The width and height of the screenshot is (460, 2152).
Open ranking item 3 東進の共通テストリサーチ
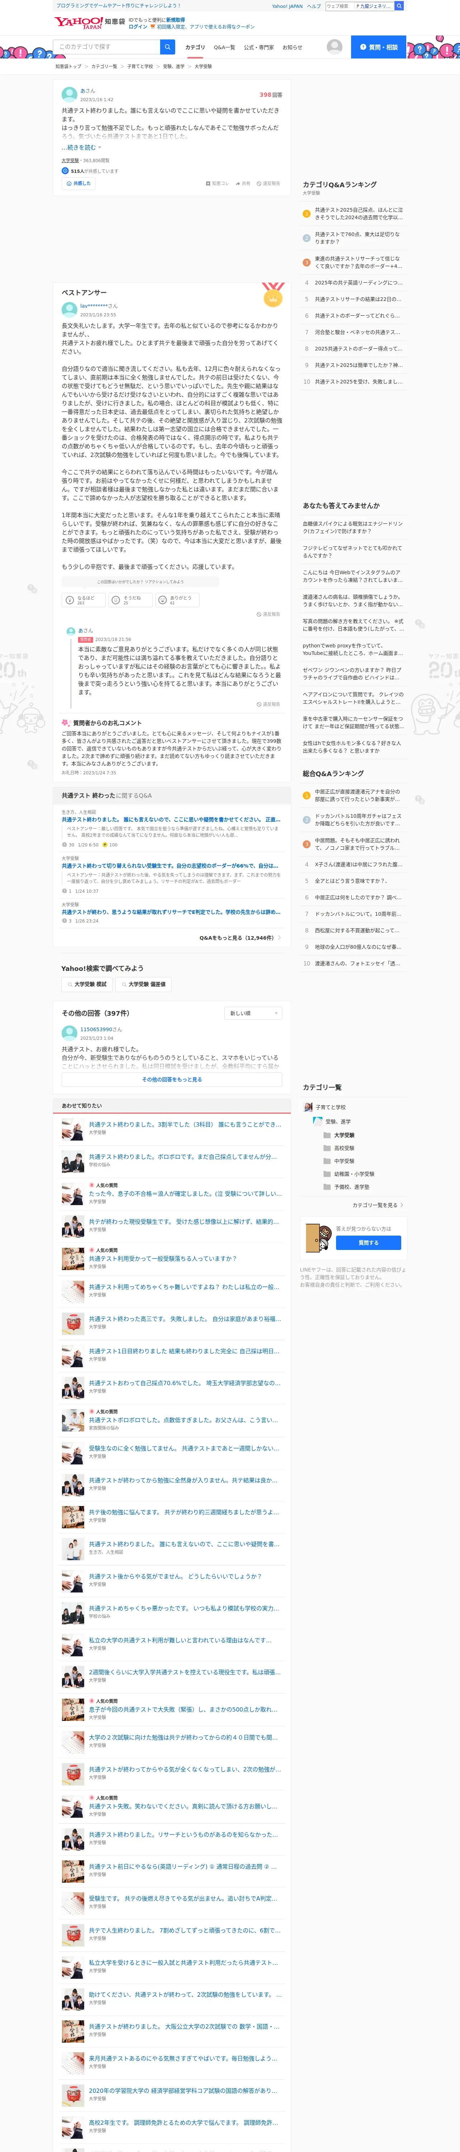point(358,262)
